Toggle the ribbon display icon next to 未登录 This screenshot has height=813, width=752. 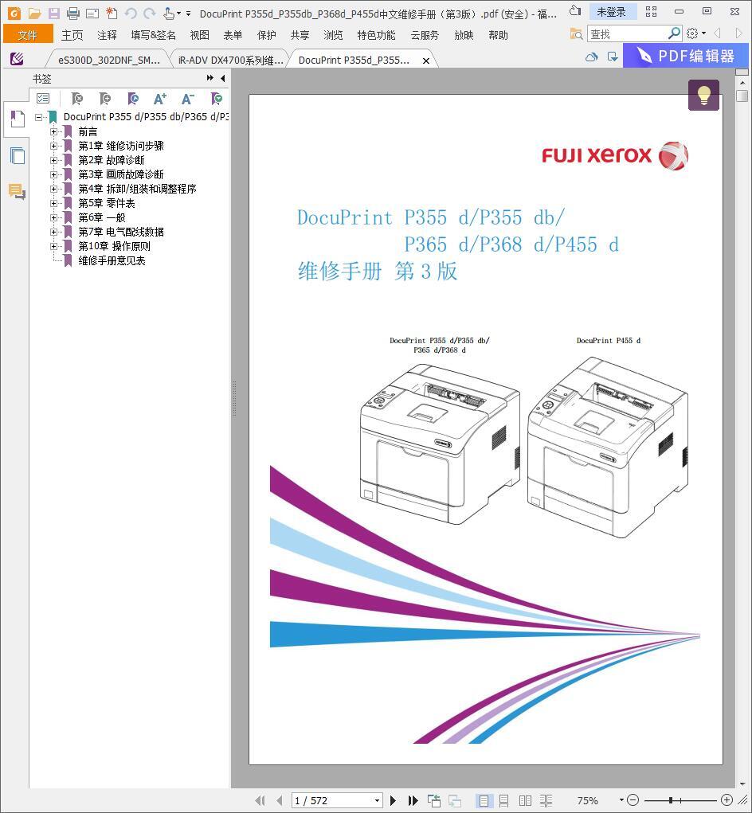click(652, 11)
